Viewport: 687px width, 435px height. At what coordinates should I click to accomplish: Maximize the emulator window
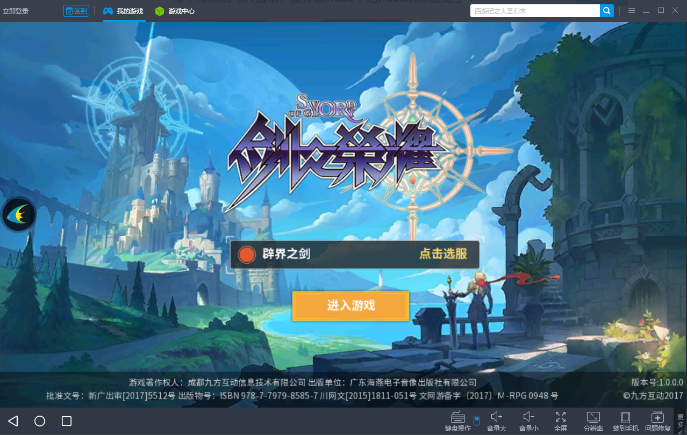(661, 11)
